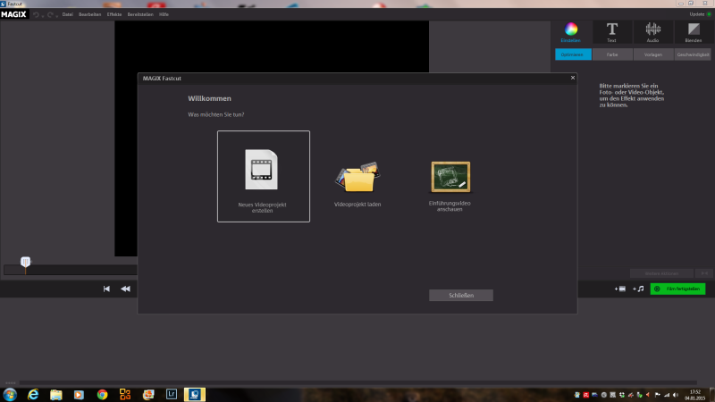
Task: Open the Datei menu
Action: click(68, 14)
